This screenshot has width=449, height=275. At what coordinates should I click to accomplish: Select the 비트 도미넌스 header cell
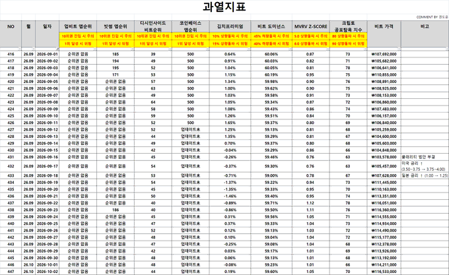[271, 26]
